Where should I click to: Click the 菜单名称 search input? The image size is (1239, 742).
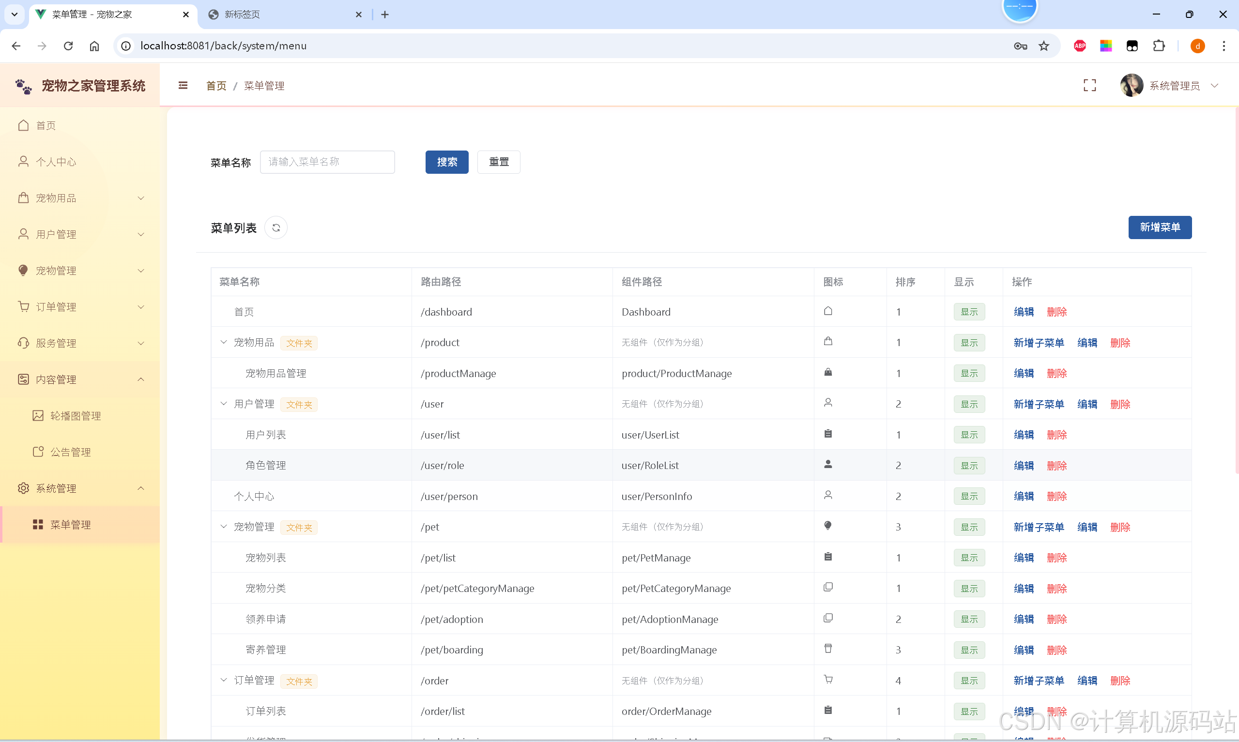pos(327,162)
